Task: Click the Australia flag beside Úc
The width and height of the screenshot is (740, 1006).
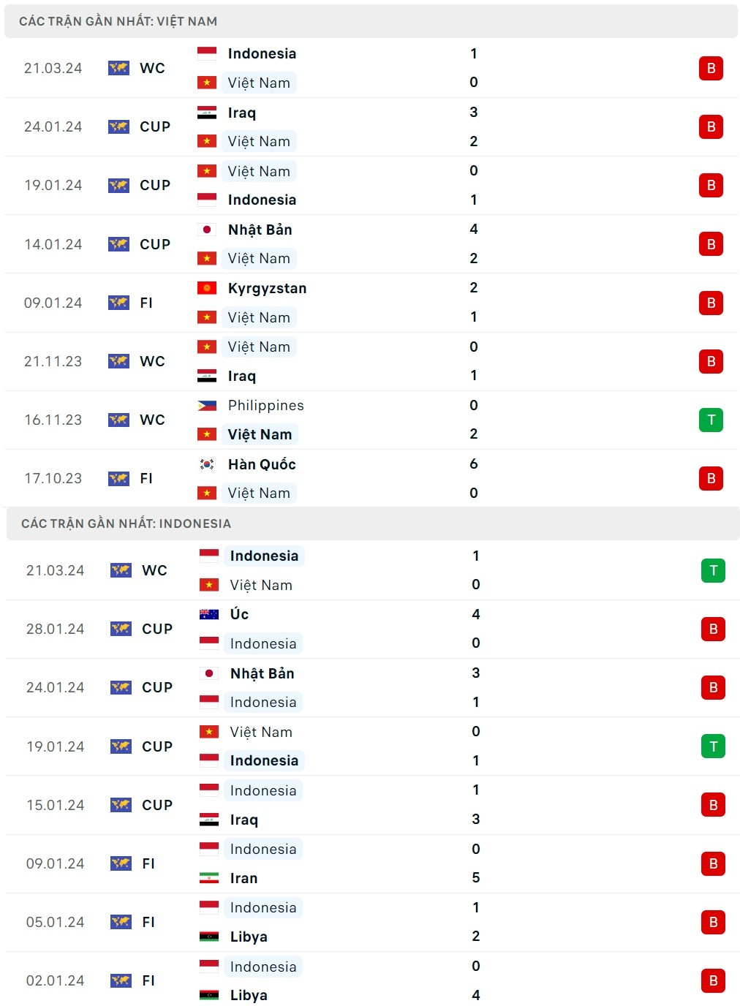Action: point(209,614)
